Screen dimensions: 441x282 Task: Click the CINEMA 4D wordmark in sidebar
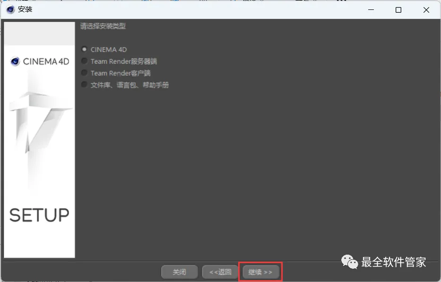tap(46, 61)
